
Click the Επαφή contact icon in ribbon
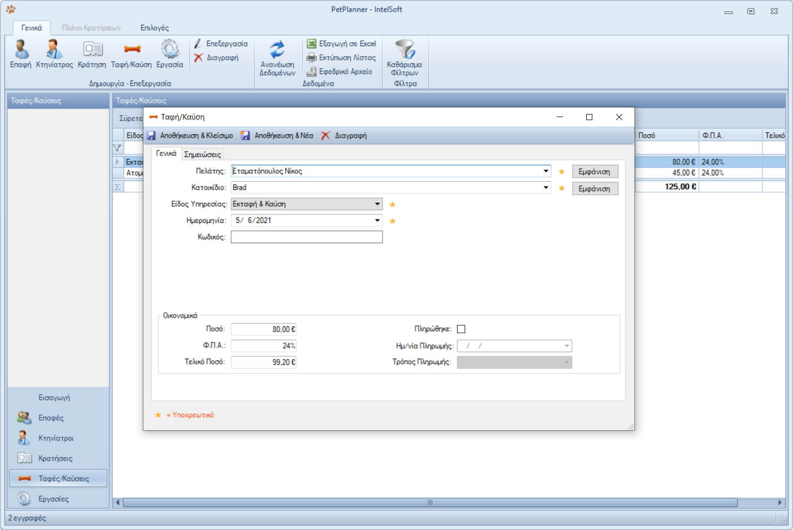[21, 53]
